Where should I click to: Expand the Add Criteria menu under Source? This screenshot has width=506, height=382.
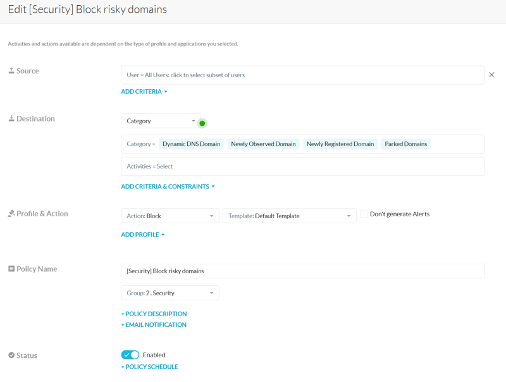pos(144,92)
